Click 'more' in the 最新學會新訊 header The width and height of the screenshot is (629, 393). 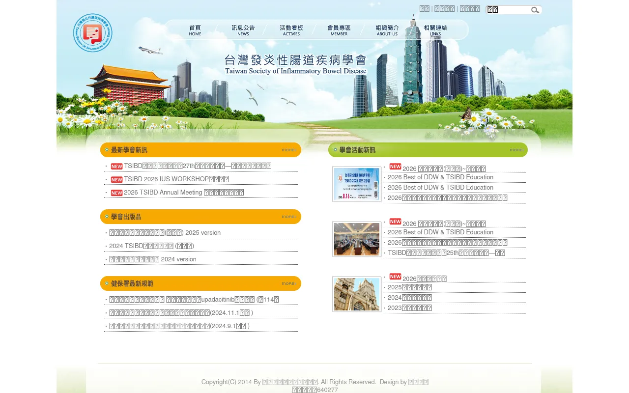click(x=288, y=150)
